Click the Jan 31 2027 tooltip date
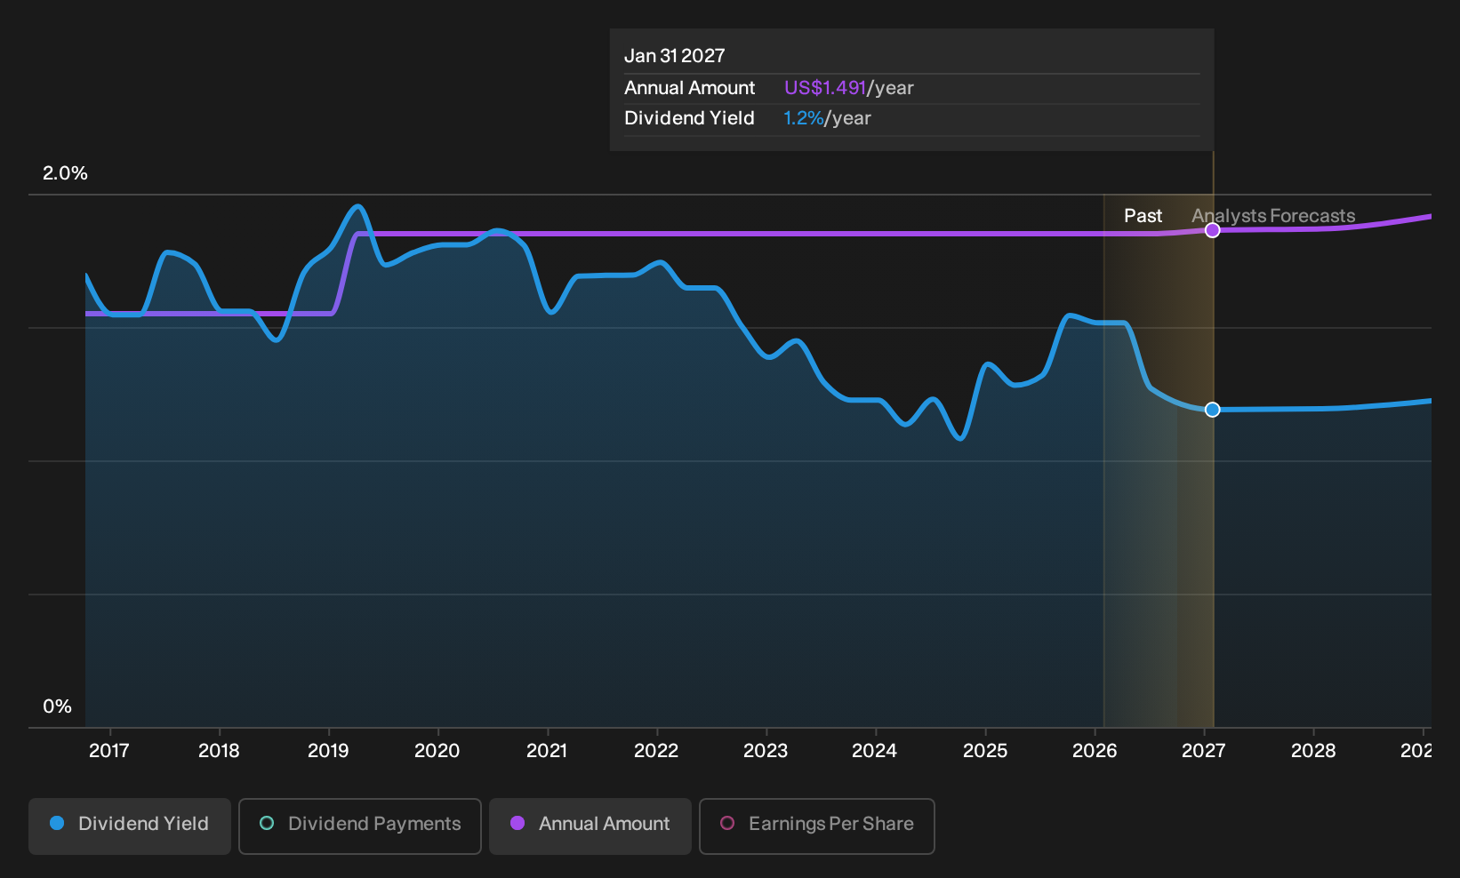Viewport: 1460px width, 878px height. point(674,56)
